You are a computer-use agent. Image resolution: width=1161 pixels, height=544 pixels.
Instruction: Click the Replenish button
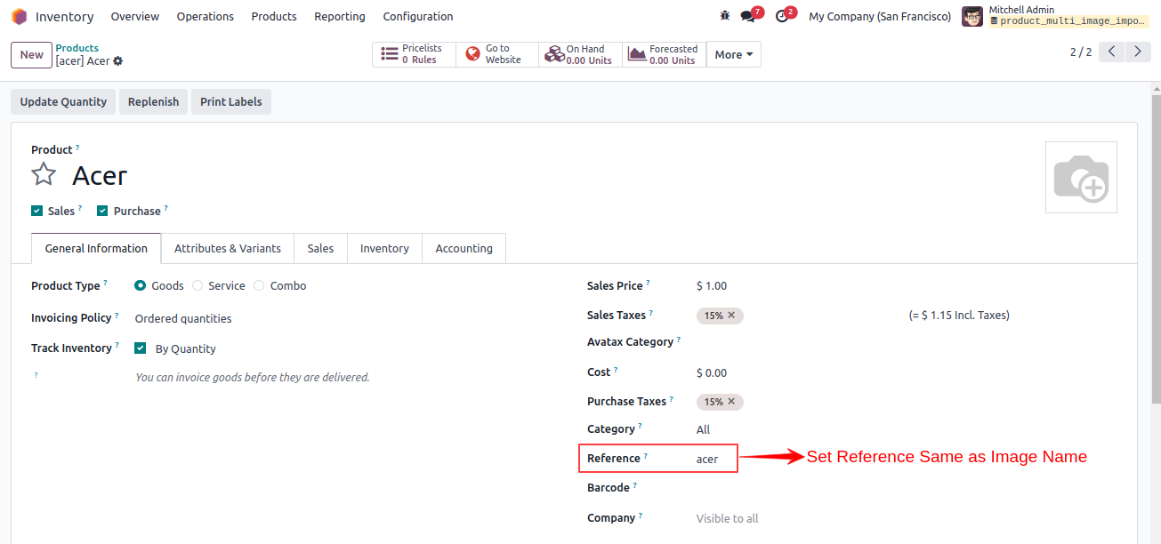(x=154, y=101)
